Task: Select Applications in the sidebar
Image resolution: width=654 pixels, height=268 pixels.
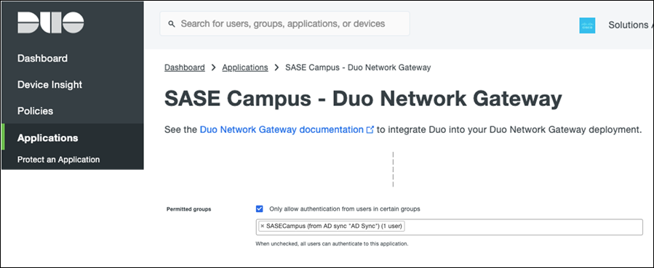Action: tap(47, 138)
